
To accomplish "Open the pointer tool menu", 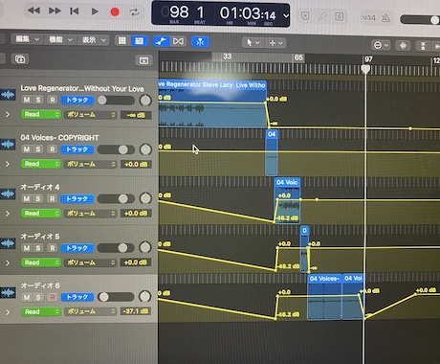I will [253, 42].
